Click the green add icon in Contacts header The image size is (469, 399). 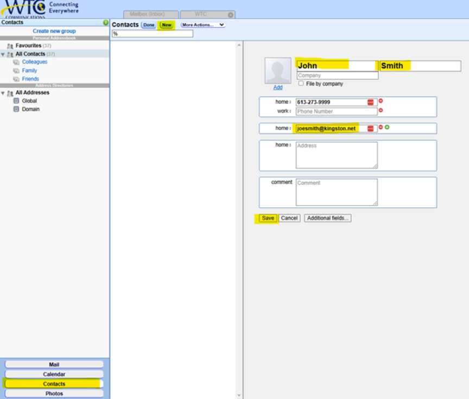click(106, 22)
